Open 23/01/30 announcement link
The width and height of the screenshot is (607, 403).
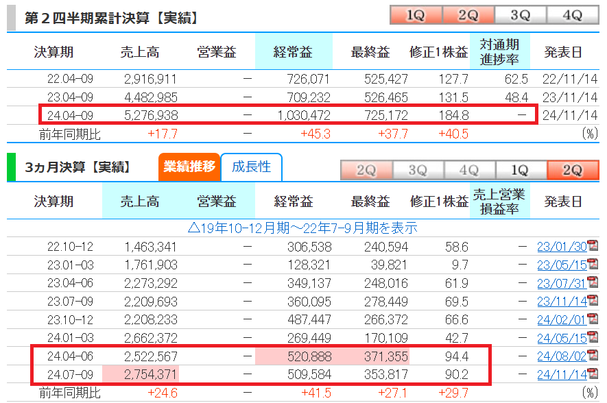pos(562,246)
